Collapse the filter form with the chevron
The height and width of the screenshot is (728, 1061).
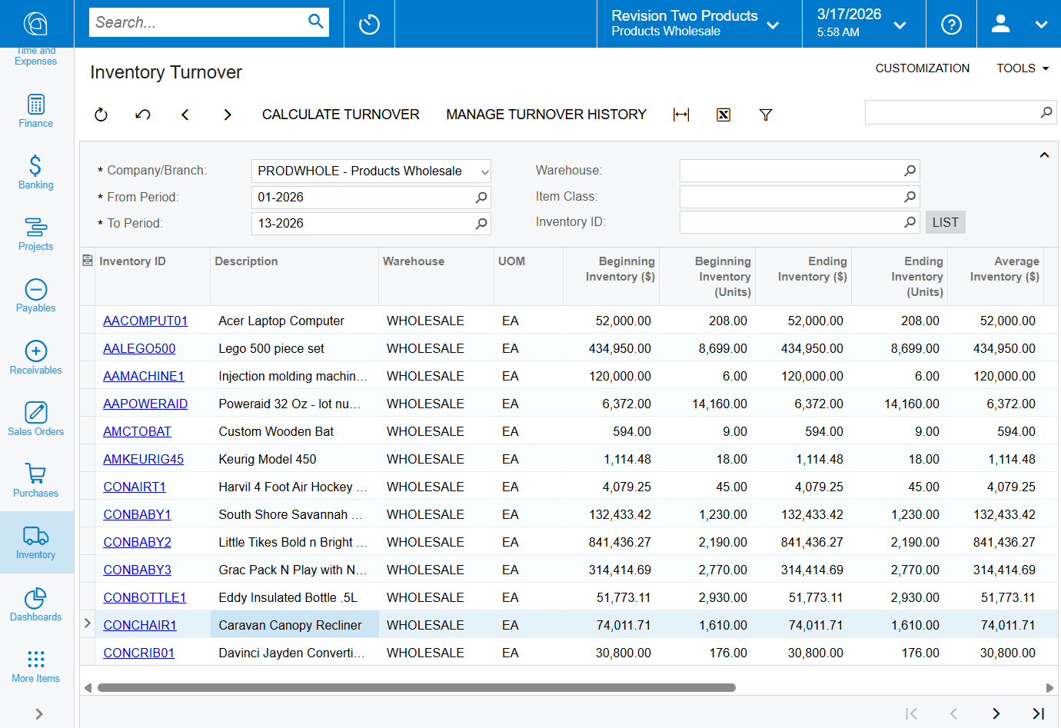pos(1044,155)
